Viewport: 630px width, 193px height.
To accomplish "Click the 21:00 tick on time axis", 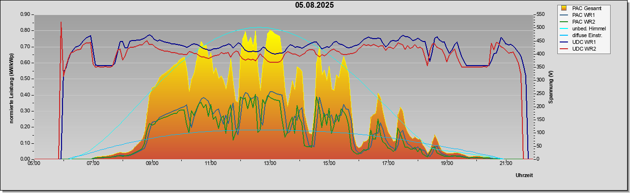I will tap(505, 163).
